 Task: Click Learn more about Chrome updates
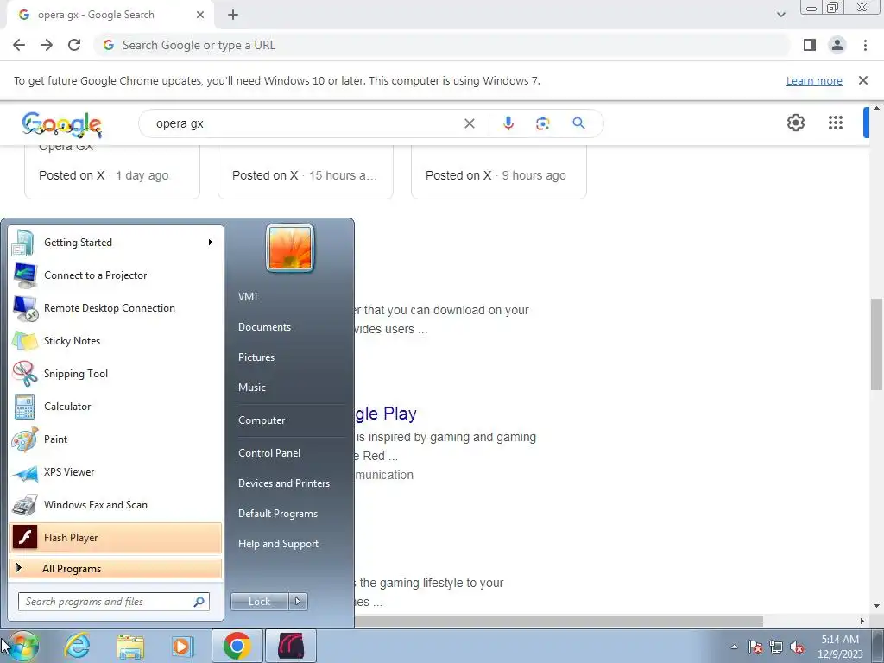click(x=814, y=80)
